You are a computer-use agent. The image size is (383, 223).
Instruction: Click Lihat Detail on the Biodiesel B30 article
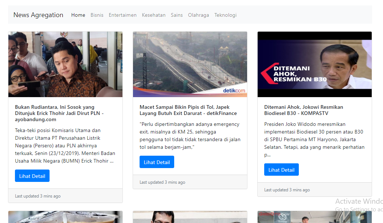pyautogui.click(x=281, y=170)
